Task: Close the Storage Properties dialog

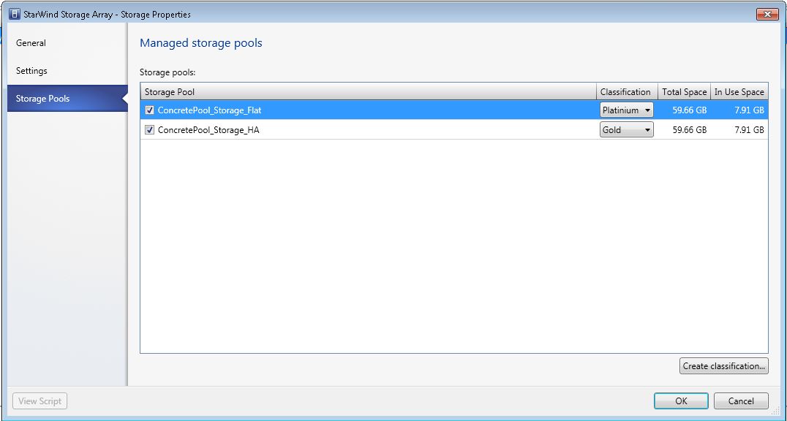Action: 767,15
